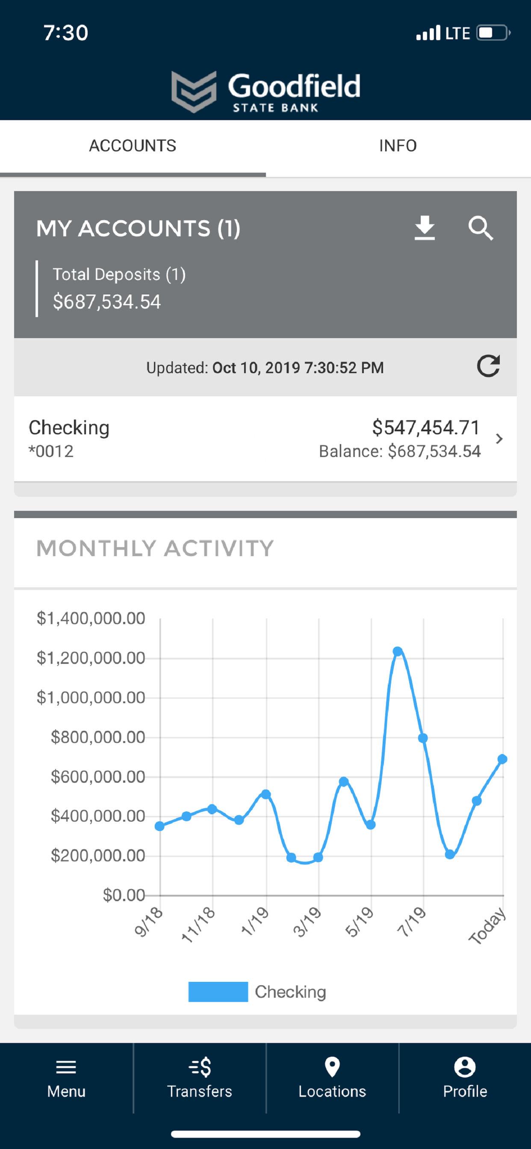Toggle Checking series via legend swatch
The height and width of the screenshot is (1149, 531).
218,992
